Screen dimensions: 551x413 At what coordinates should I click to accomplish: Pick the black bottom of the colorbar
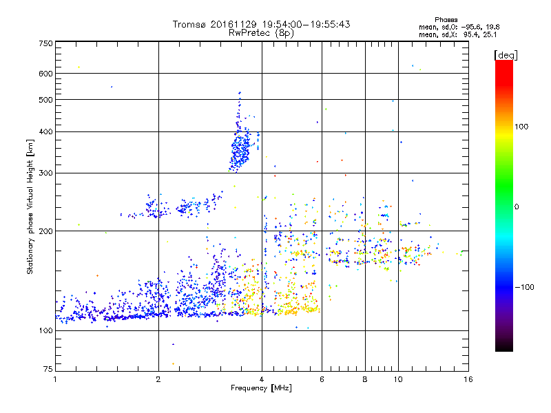click(x=504, y=346)
